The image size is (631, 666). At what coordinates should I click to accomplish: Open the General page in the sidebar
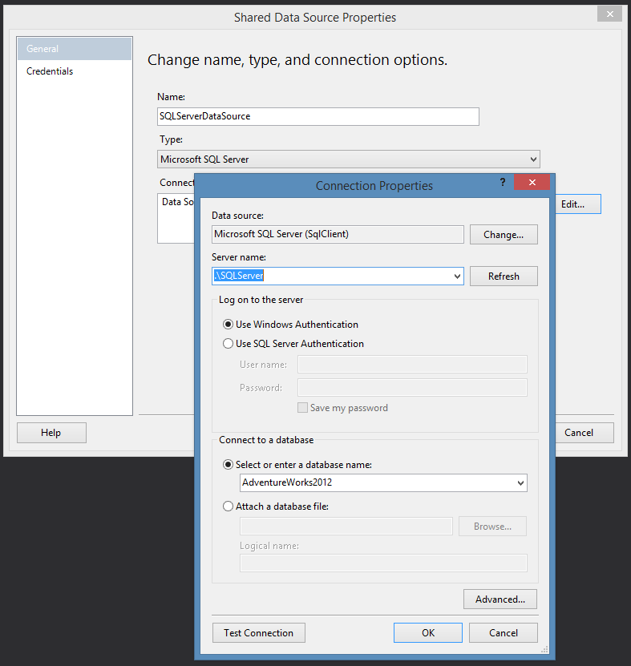(75, 49)
